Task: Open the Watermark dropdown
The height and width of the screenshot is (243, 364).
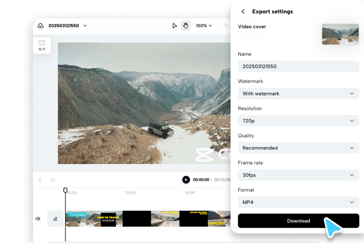Action: 298,93
